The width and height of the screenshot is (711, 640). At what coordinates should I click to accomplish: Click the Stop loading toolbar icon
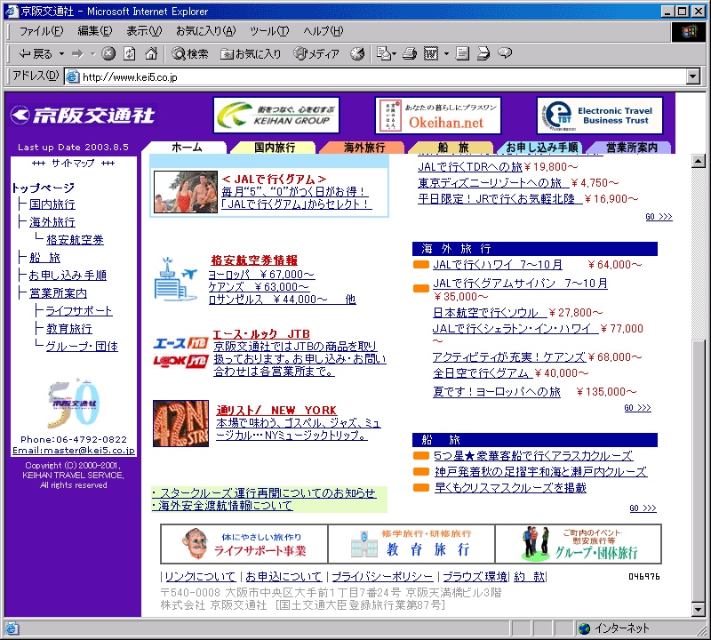(108, 54)
